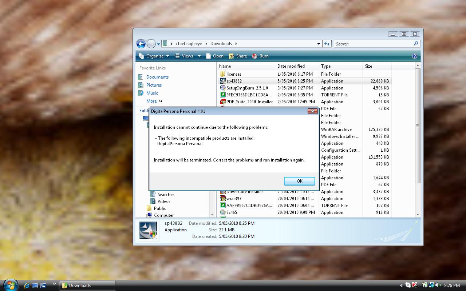466x291 pixels.
Task: Go back using the Explorer back arrow
Action: [141, 44]
